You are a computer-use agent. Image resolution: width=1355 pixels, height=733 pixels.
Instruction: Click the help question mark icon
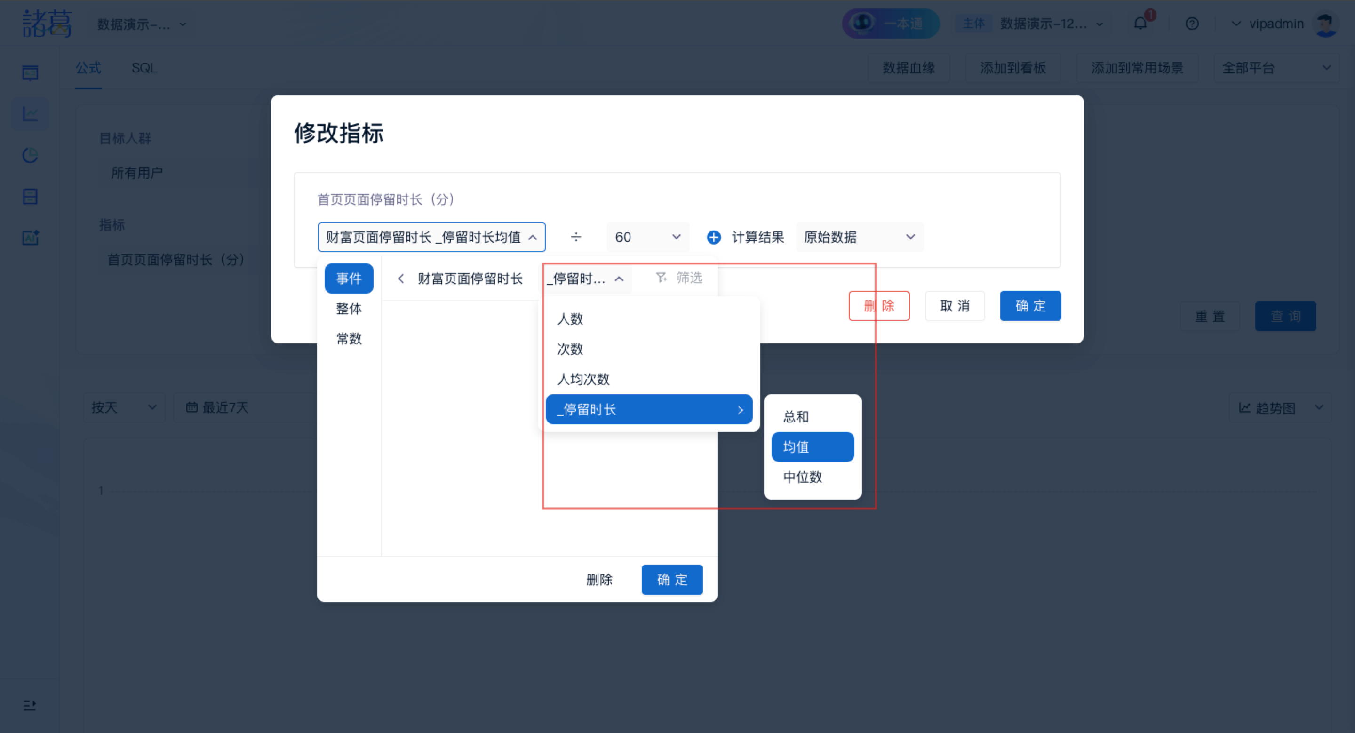(1192, 24)
